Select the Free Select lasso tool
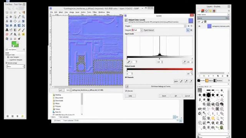 pos(15,13)
